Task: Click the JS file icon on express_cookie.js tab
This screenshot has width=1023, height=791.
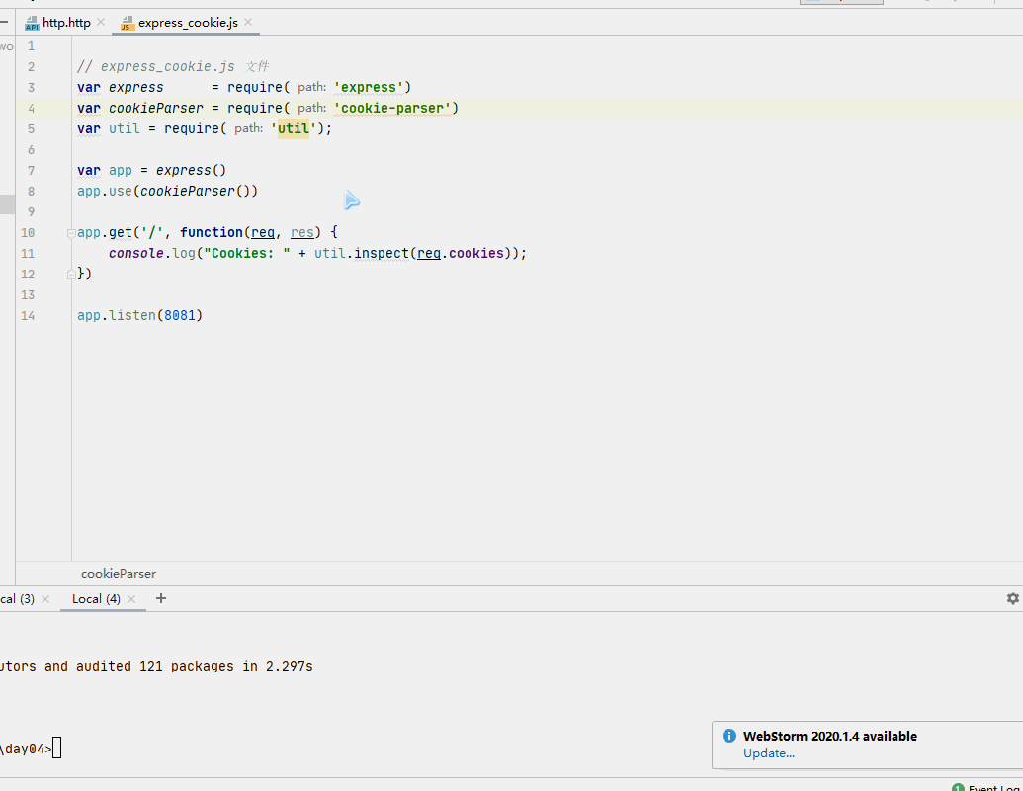Action: 127,23
